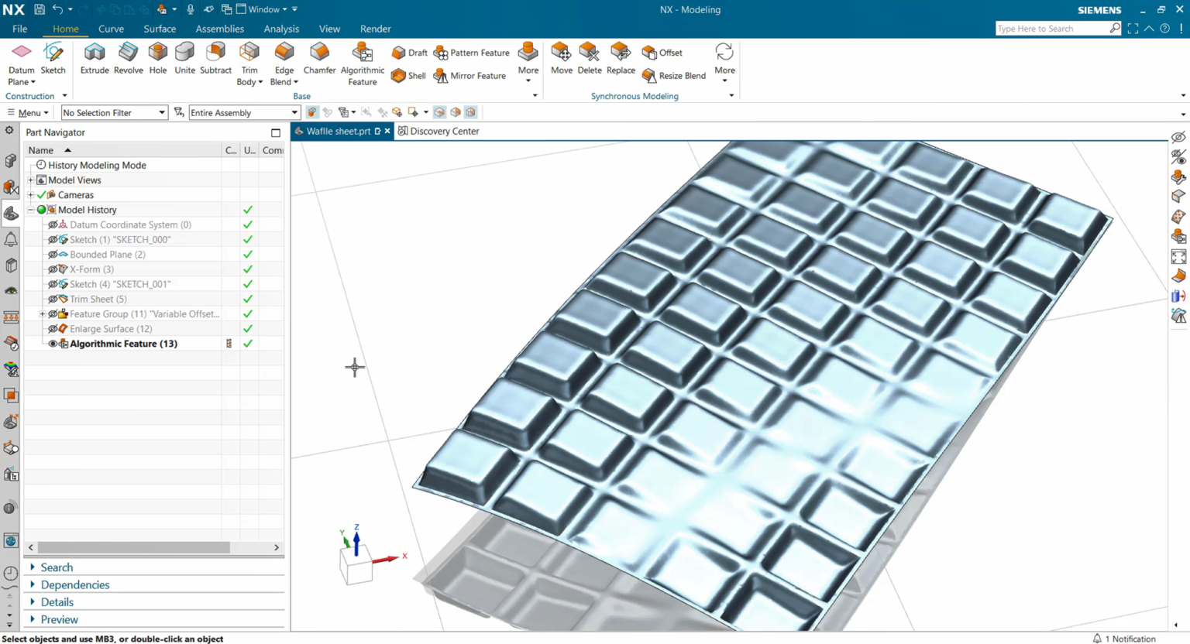The width and height of the screenshot is (1190, 644).
Task: Open the Menu button
Action: tap(29, 113)
